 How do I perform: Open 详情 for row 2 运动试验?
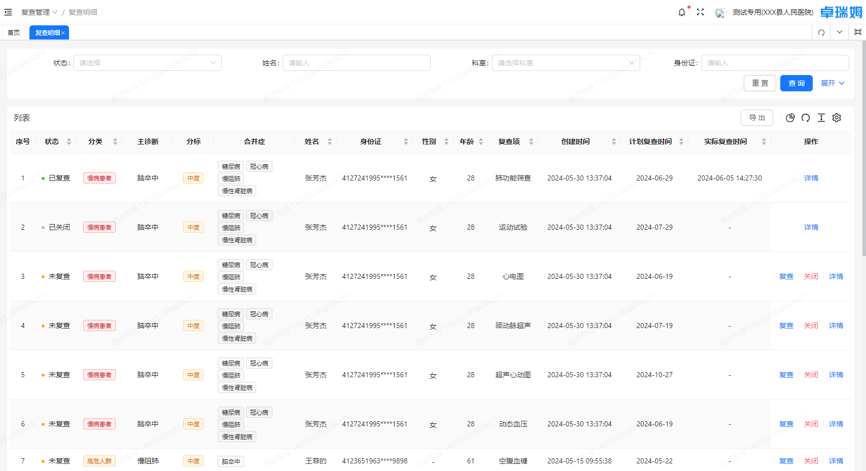pos(811,227)
